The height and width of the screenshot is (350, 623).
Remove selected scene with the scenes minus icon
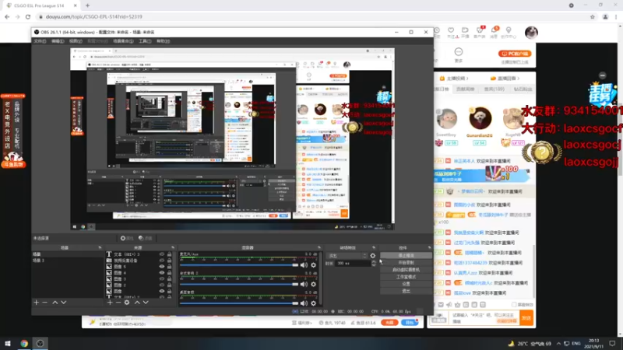pos(45,303)
